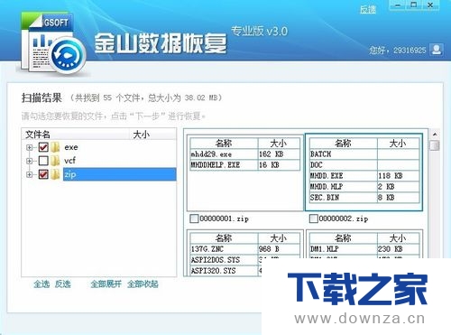Image resolution: width=451 pixels, height=335 pixels.
Task: Minimize the data recovery window
Action: pos(398,5)
